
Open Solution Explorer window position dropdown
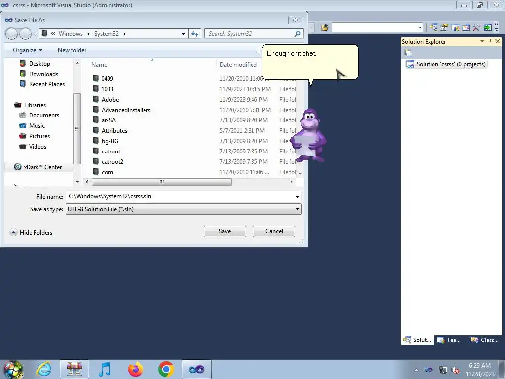point(482,41)
